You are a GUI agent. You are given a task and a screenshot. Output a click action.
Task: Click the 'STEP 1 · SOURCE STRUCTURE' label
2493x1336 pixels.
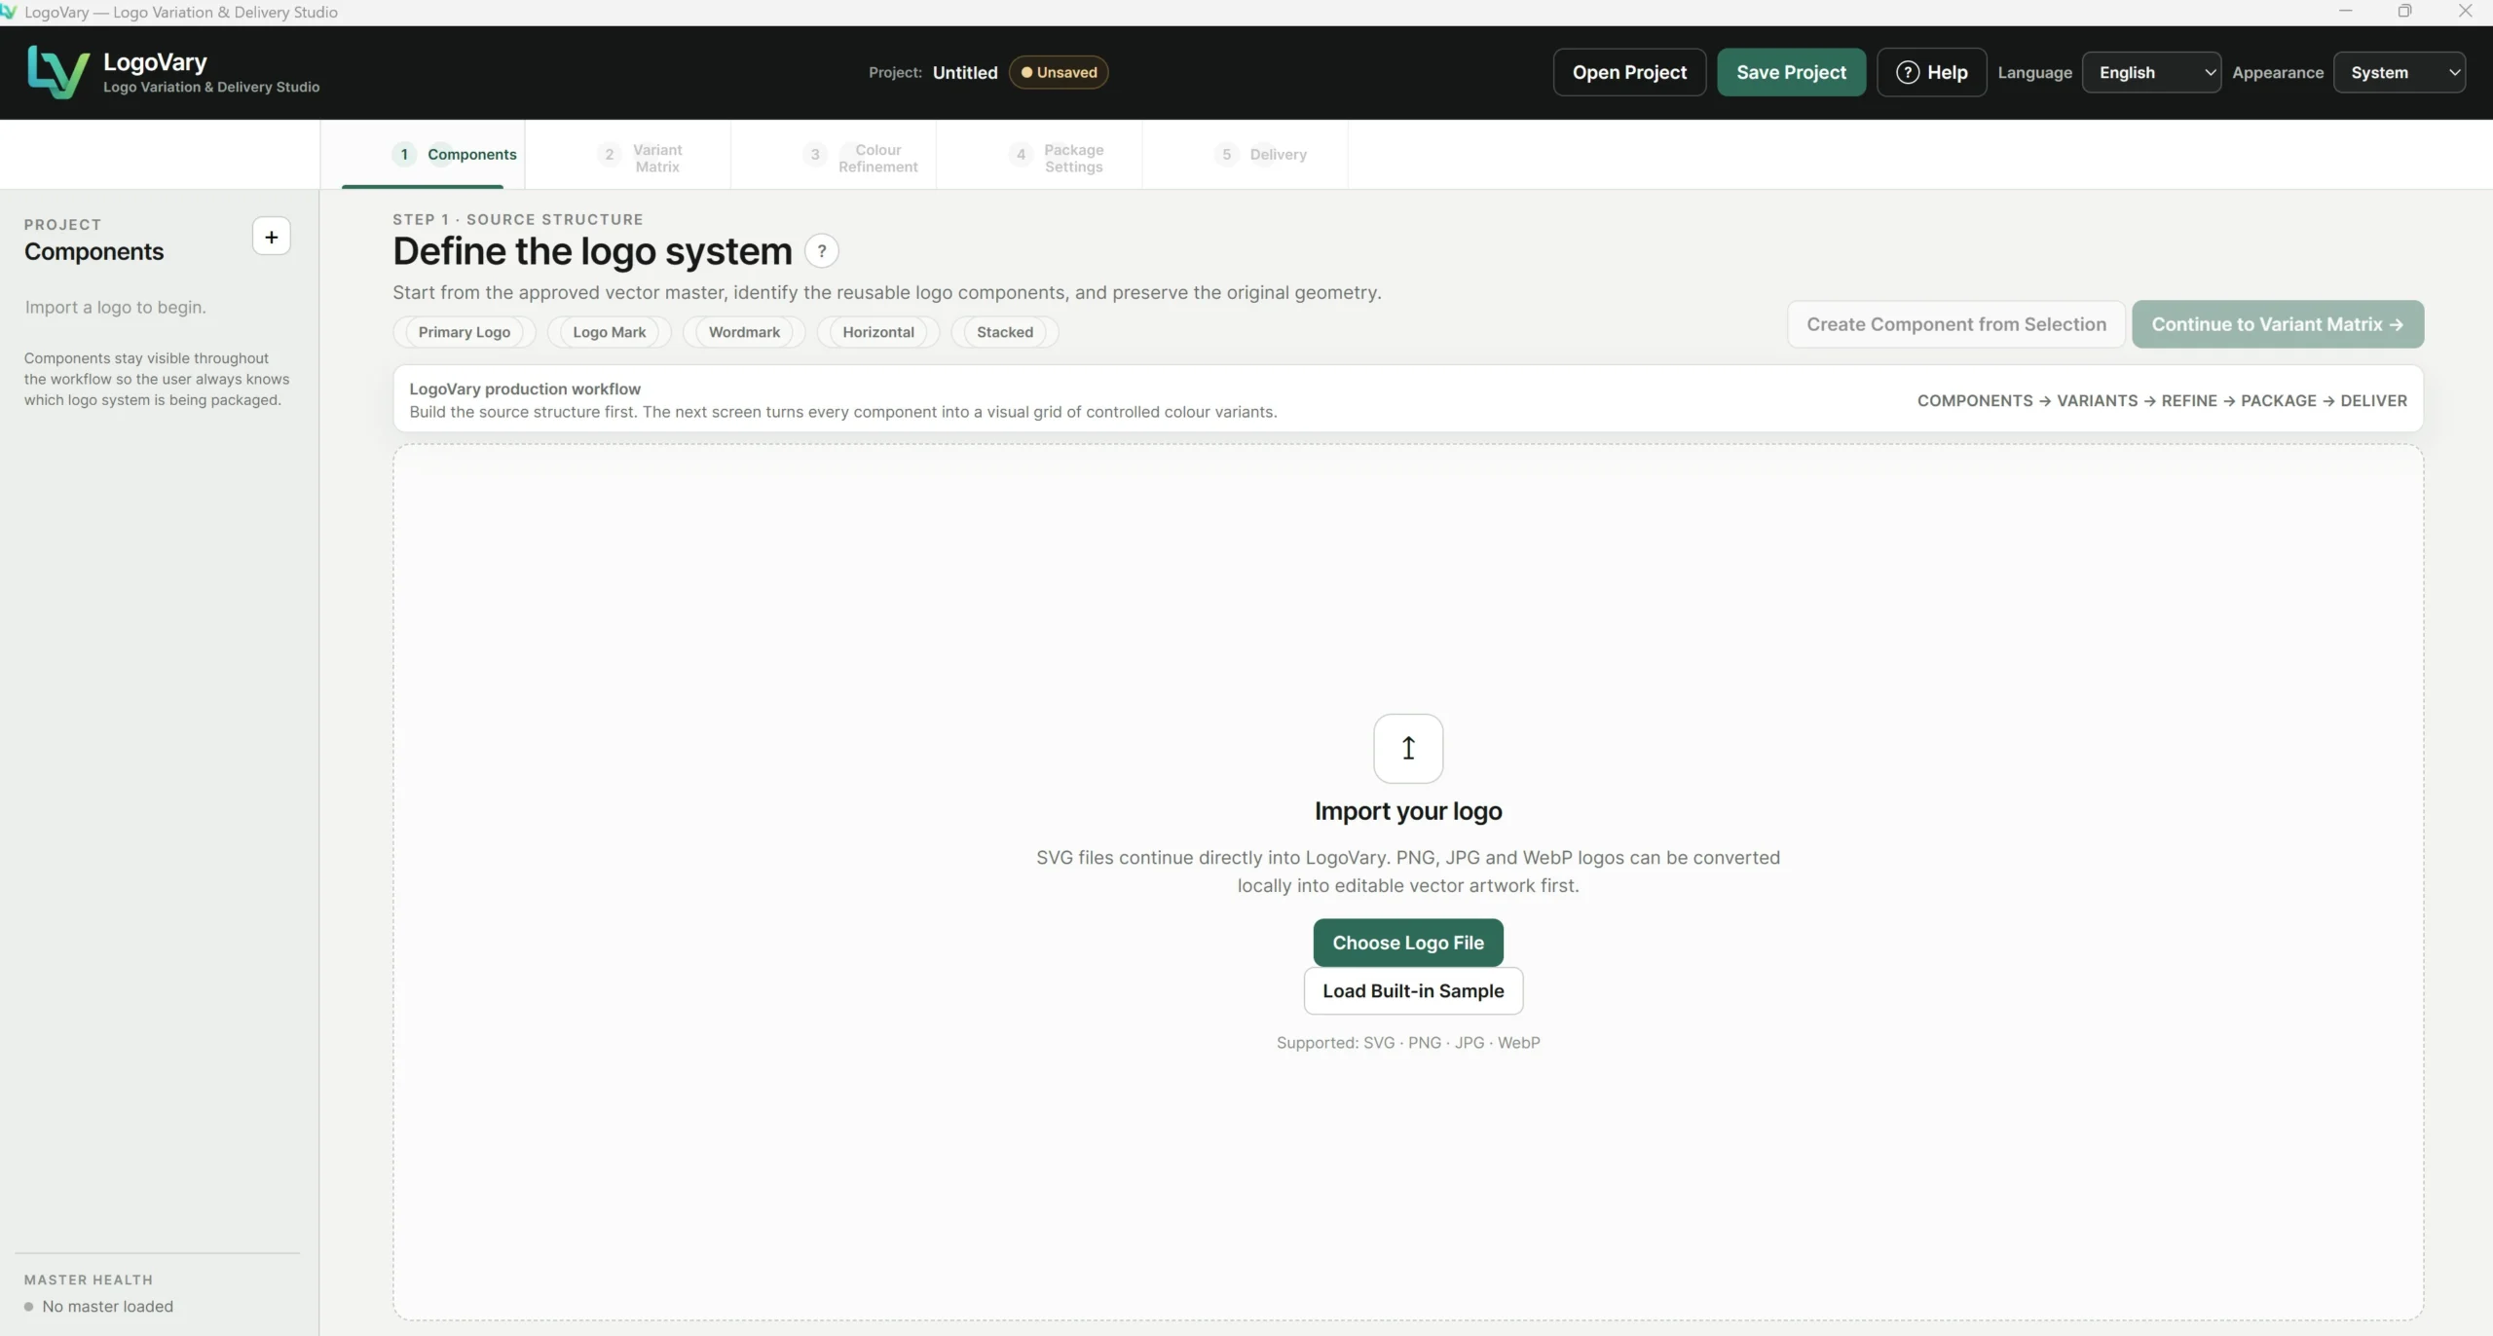pyautogui.click(x=518, y=219)
